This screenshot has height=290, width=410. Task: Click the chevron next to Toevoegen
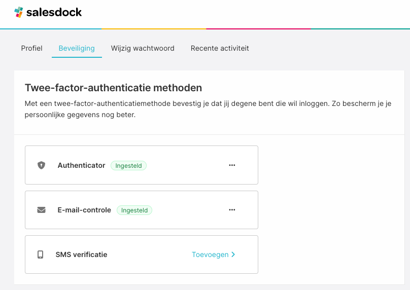coord(233,255)
